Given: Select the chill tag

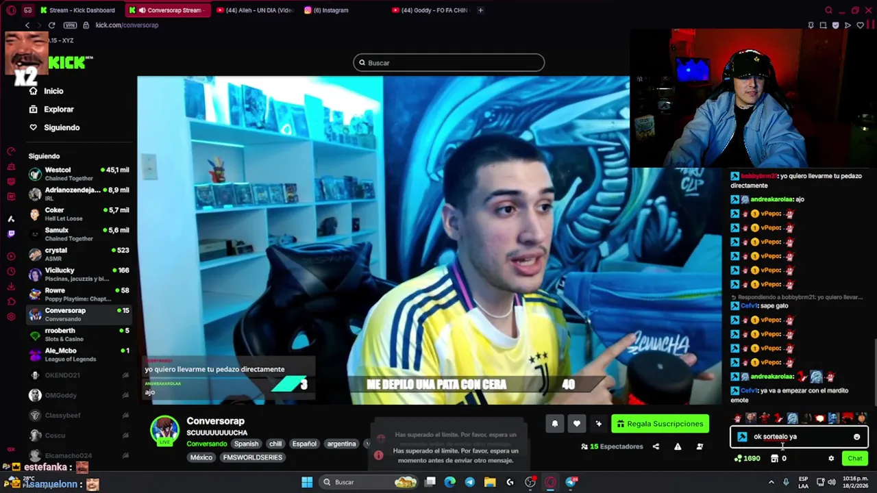Looking at the screenshot, I should [275, 444].
